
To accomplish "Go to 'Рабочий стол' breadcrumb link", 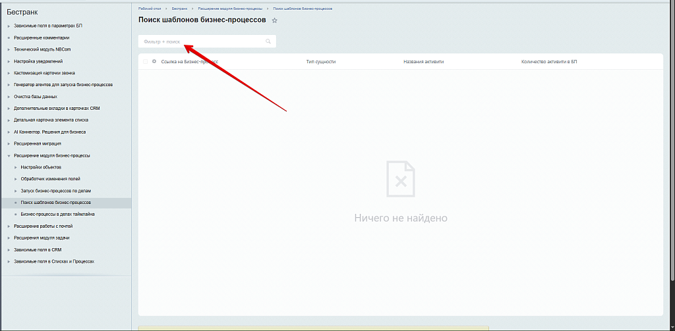I will [x=149, y=9].
